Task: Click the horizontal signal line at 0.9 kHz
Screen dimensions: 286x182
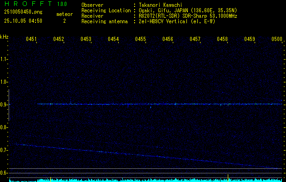Action: tap(159, 104)
